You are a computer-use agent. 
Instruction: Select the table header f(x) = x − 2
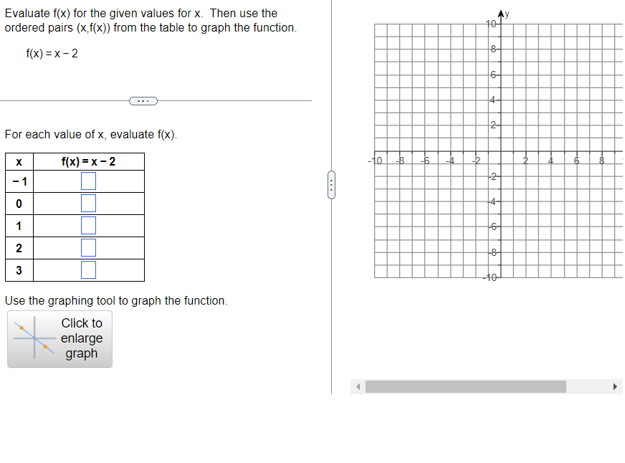87,161
